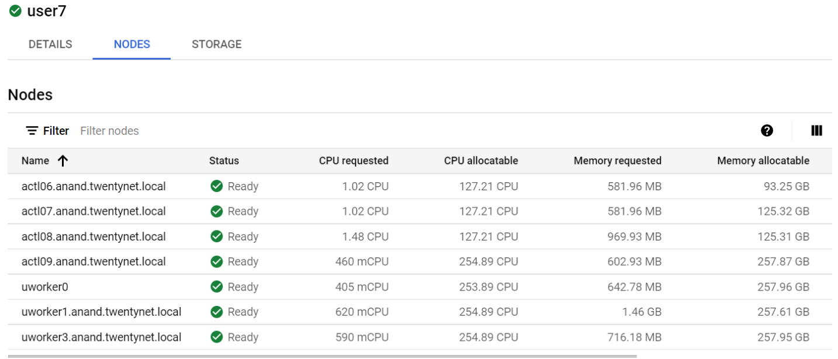Screen dimensions: 838x359
Task: Open node uworker1.anand.twentynet.local
Action: point(101,312)
